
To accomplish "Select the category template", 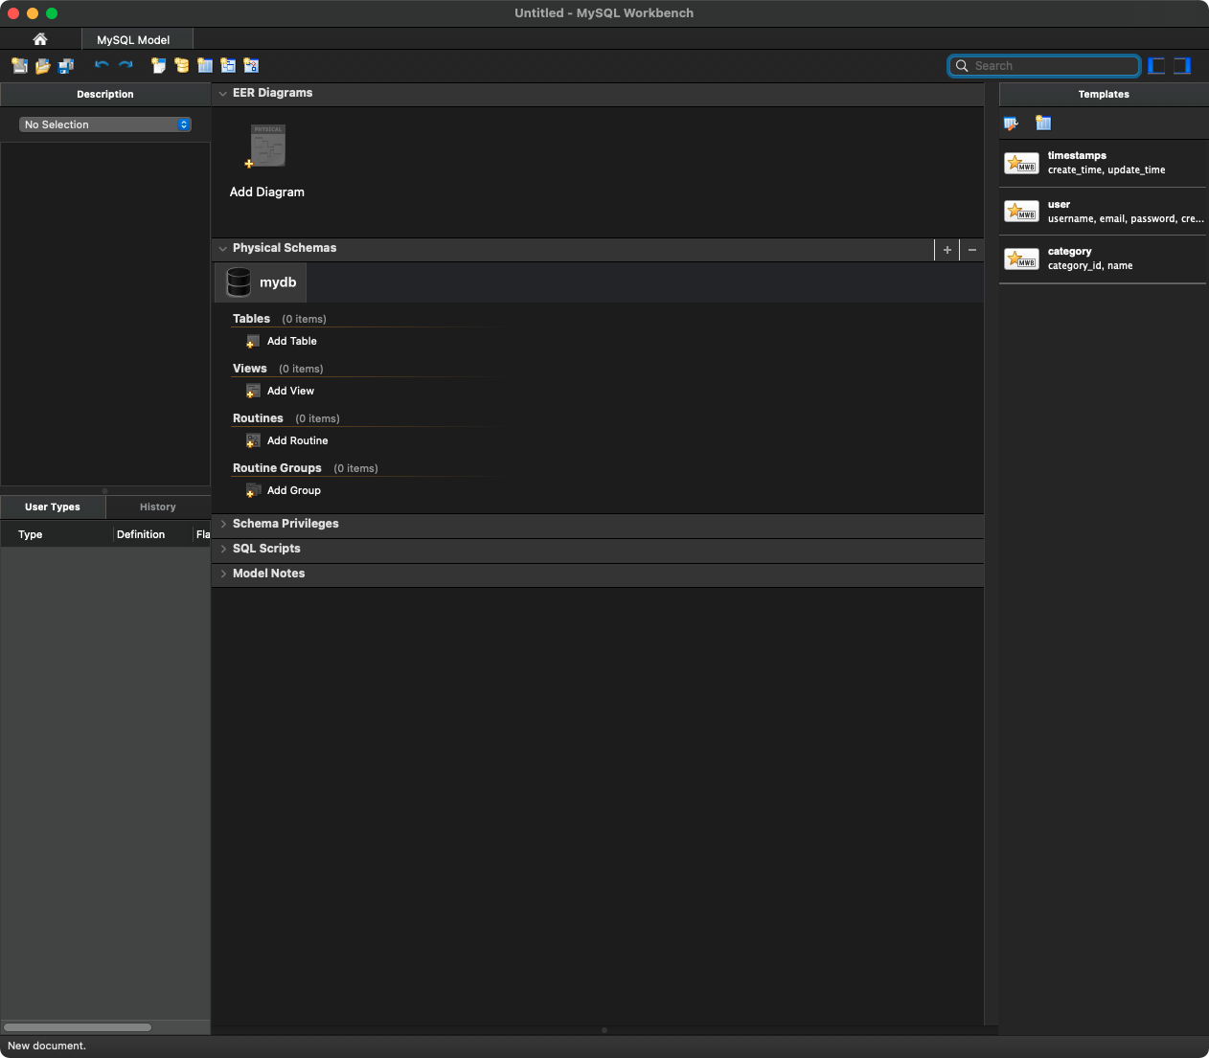I will tap(1103, 259).
